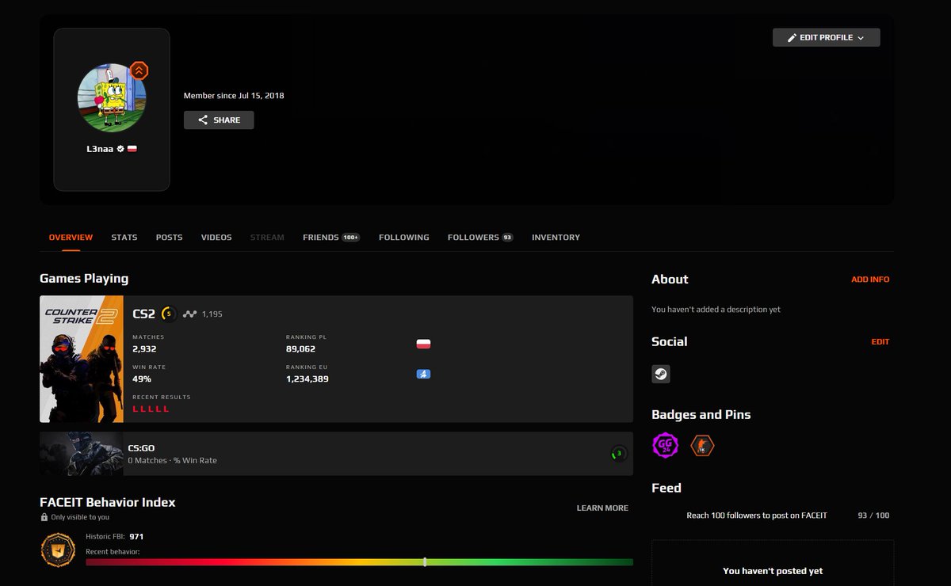Click the Poland flag beside the username
The height and width of the screenshot is (586, 951).
point(132,148)
